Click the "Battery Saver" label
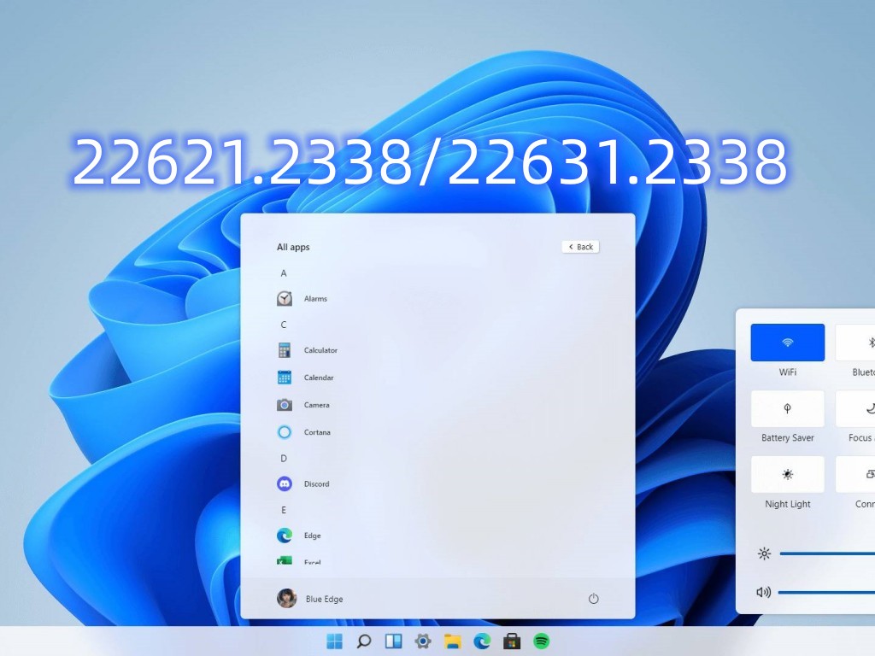Image resolution: width=875 pixels, height=656 pixels. pyautogui.click(x=787, y=438)
